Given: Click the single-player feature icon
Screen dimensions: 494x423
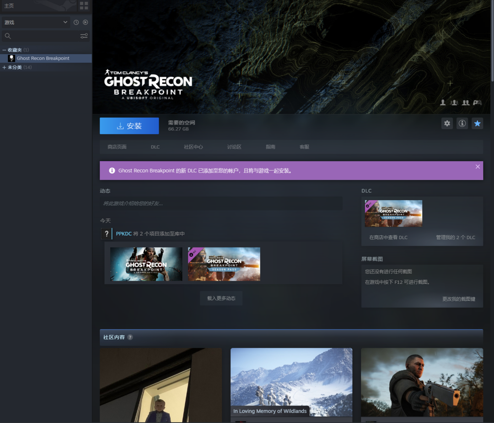Looking at the screenshot, I should tap(443, 103).
